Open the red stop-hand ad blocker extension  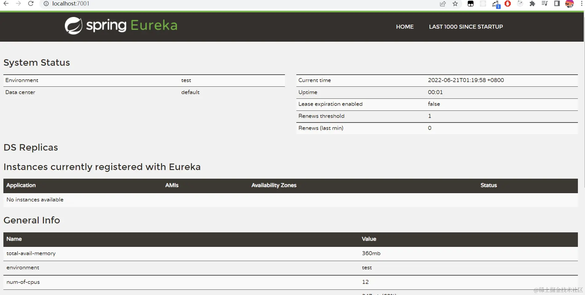pyautogui.click(x=508, y=3)
